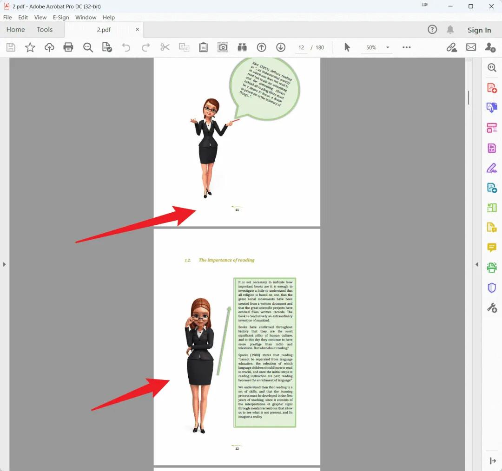The width and height of the screenshot is (502, 471).
Task: Open the More Tools wrench icon
Action: coord(492,308)
